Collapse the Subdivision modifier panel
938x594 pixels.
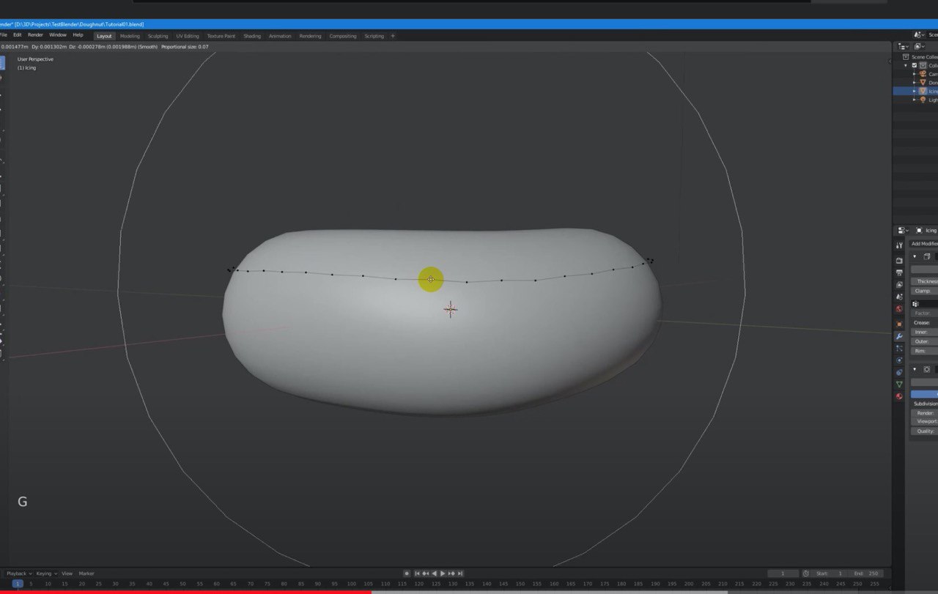point(914,369)
